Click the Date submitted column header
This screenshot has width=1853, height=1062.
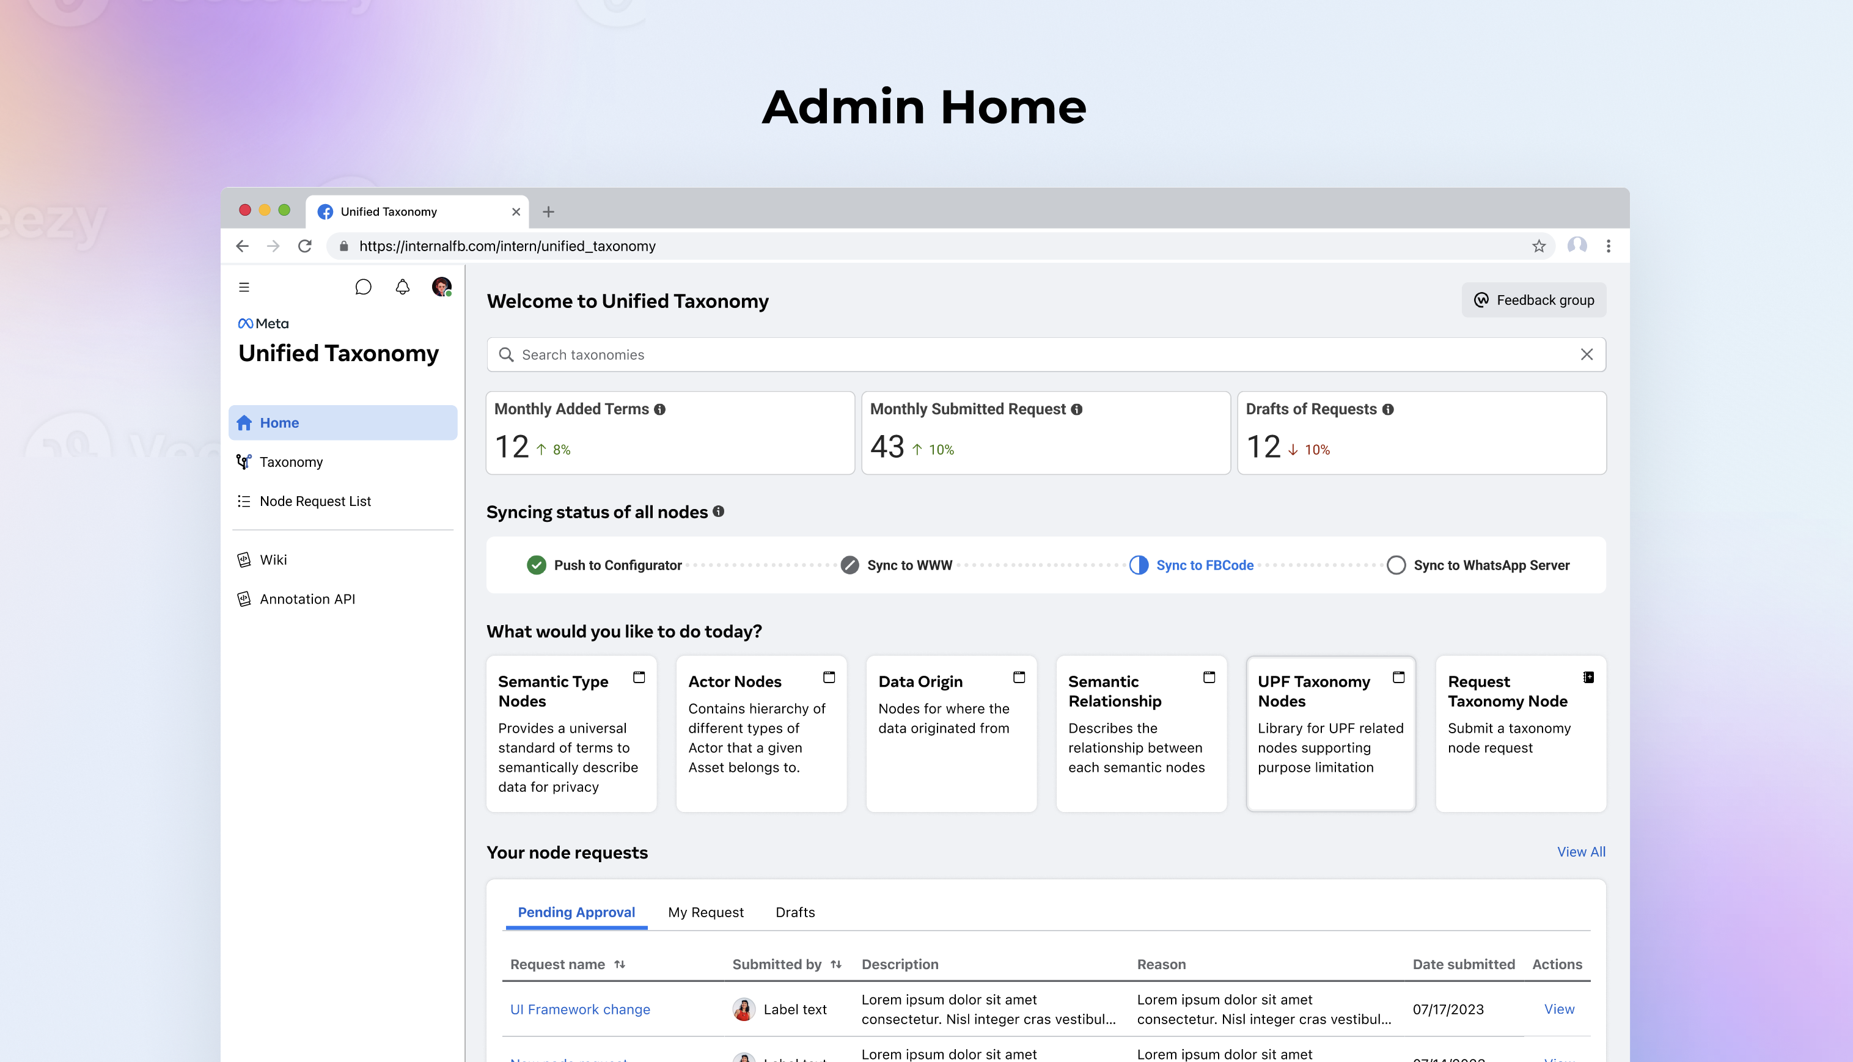(x=1464, y=964)
